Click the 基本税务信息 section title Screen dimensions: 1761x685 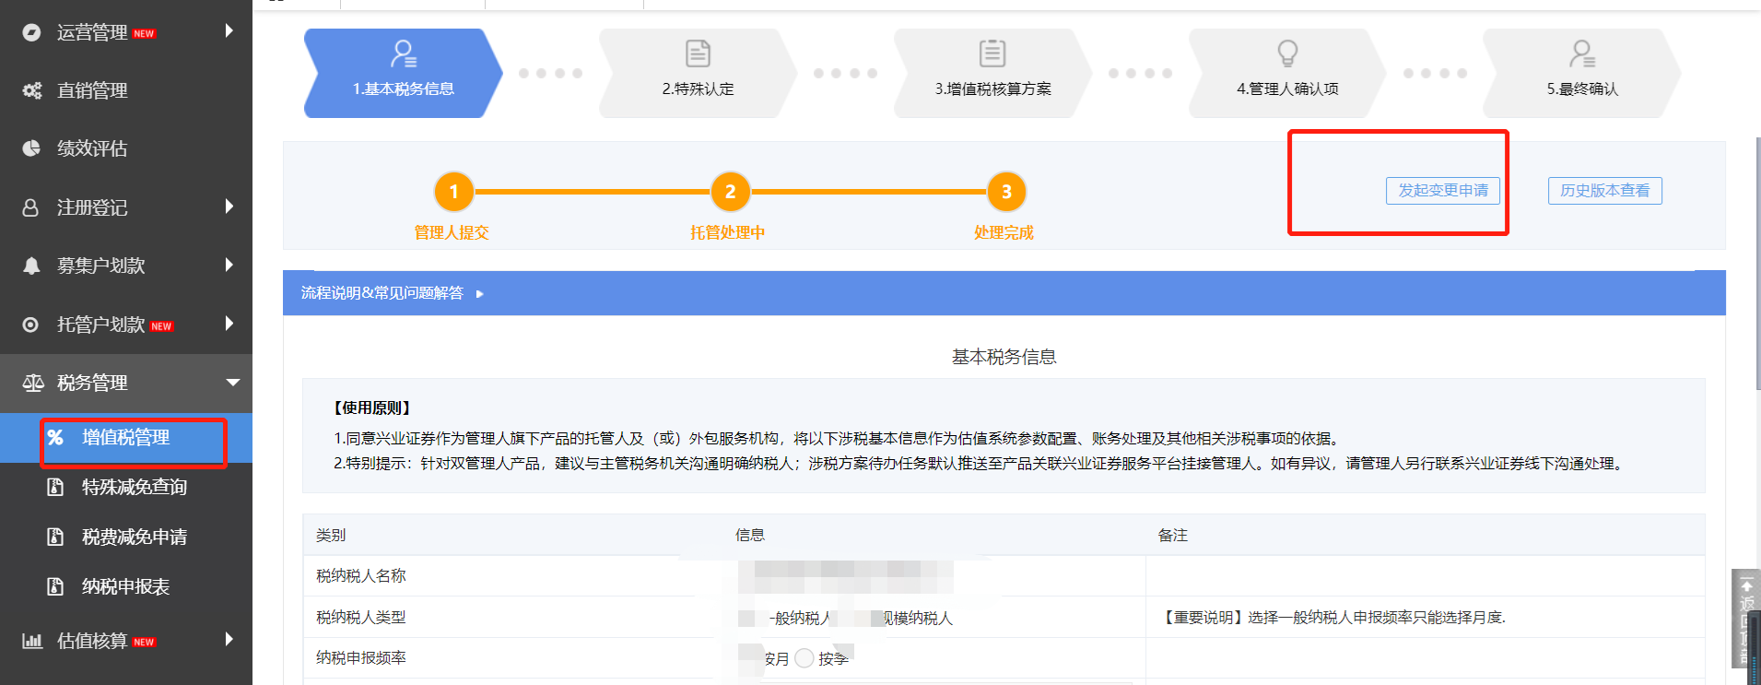tap(1004, 357)
